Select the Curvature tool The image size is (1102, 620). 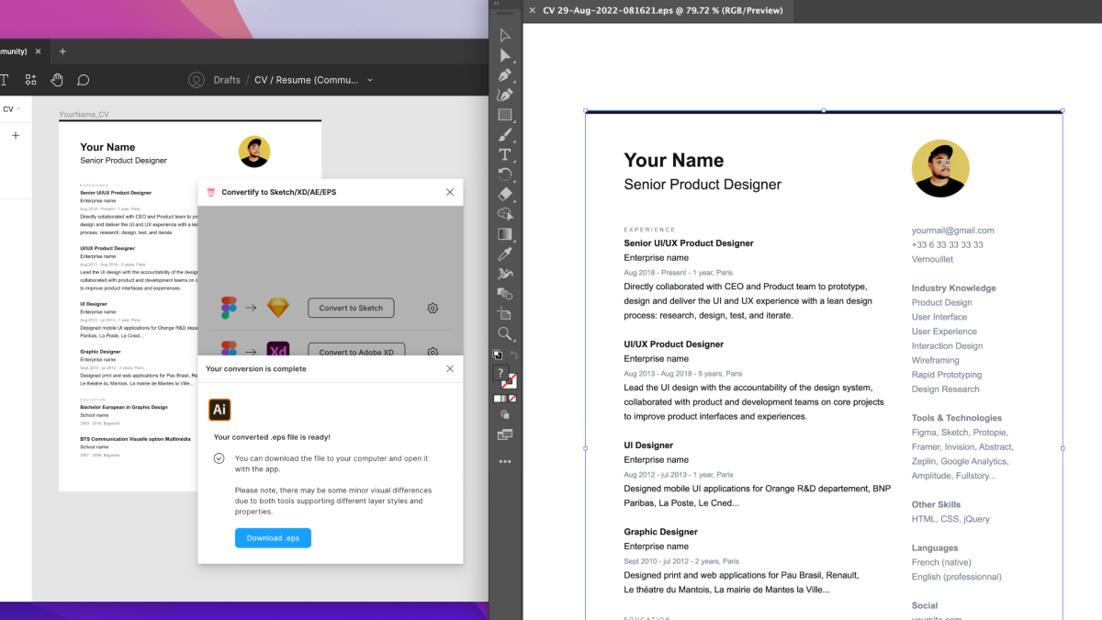[505, 95]
